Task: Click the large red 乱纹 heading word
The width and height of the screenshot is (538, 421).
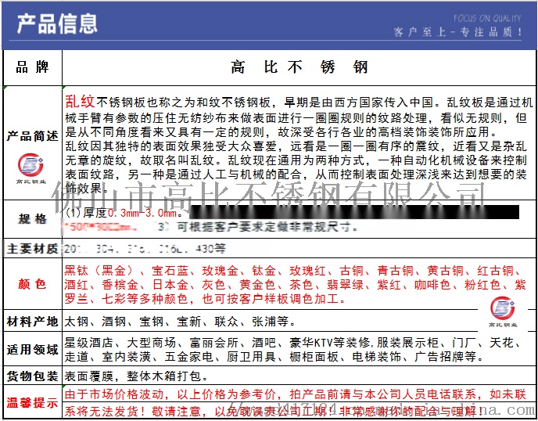Action: point(80,101)
